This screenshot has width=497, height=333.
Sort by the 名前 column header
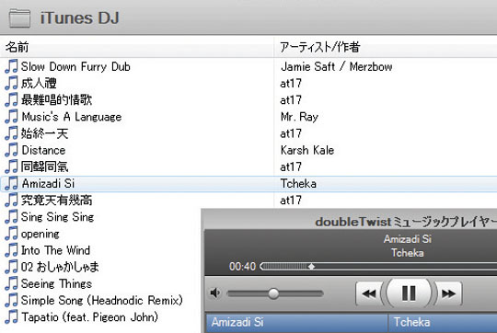point(136,47)
